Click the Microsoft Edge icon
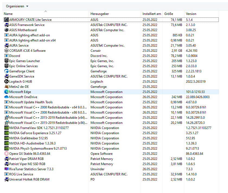This screenshot has width=228, height=193. tap(7, 92)
